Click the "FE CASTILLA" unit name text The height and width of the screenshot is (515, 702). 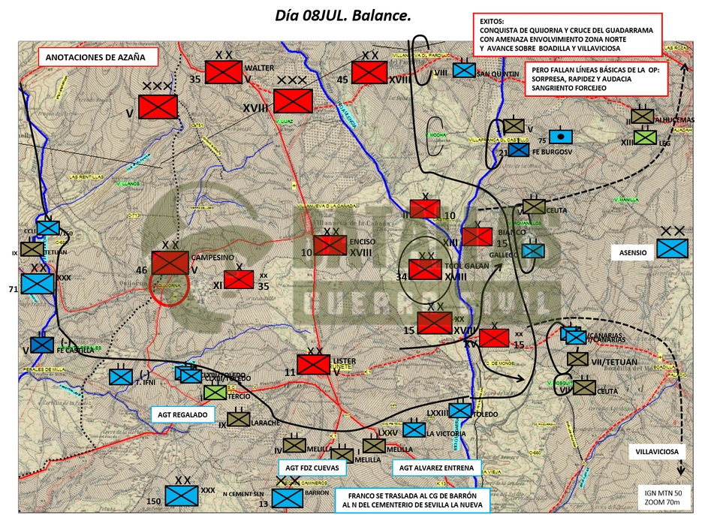75,350
